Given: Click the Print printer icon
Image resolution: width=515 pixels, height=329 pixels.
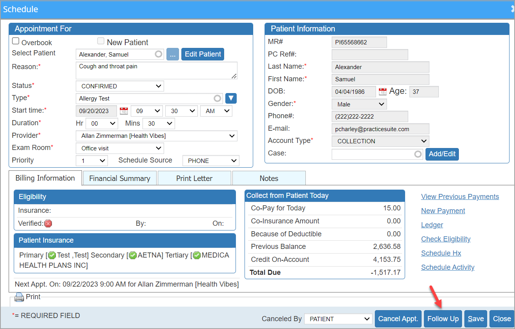Looking at the screenshot, I should click(x=19, y=298).
